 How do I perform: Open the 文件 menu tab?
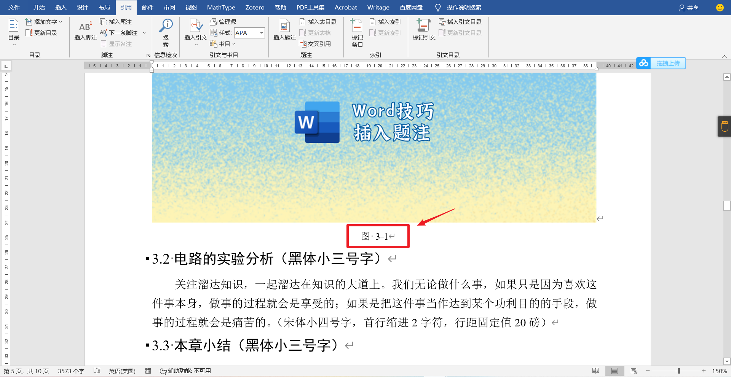(x=14, y=8)
